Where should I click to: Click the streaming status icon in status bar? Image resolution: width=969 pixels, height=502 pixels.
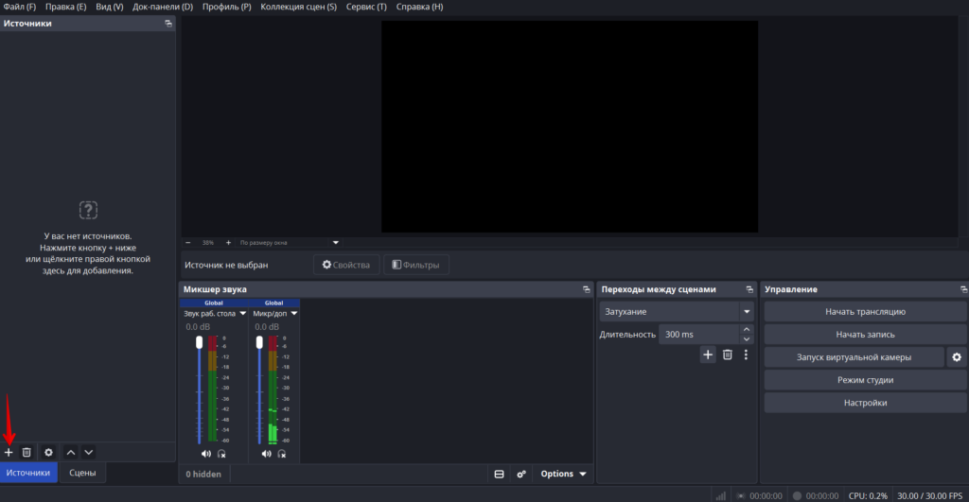741,495
